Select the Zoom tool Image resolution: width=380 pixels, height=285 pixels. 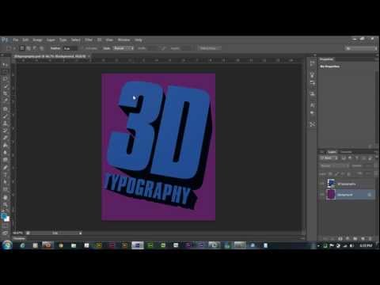[x=5, y=204]
